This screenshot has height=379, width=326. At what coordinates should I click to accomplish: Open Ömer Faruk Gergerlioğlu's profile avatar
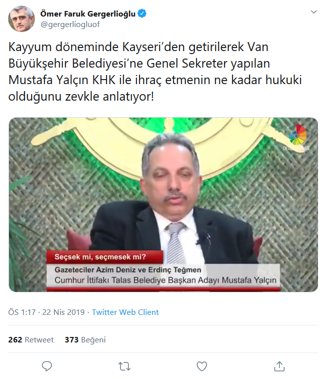[21, 19]
